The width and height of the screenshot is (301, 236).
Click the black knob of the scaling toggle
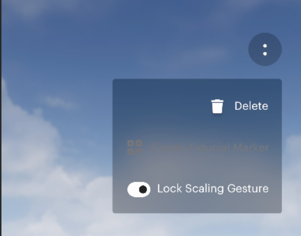143,190
